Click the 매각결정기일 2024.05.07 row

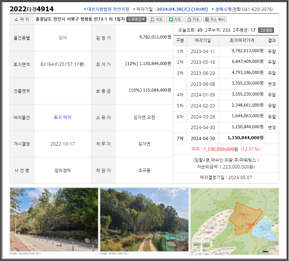pos(226,177)
